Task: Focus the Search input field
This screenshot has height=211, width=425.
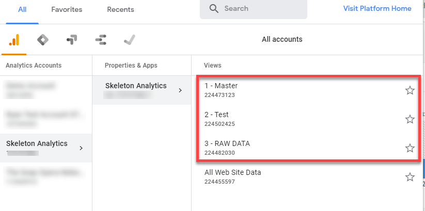Action: [x=254, y=9]
